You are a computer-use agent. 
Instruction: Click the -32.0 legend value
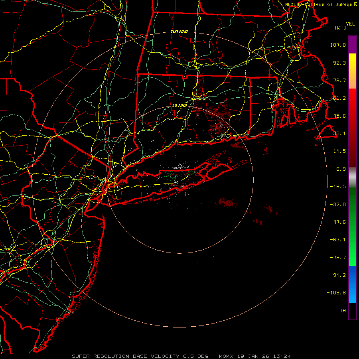(x=338, y=205)
